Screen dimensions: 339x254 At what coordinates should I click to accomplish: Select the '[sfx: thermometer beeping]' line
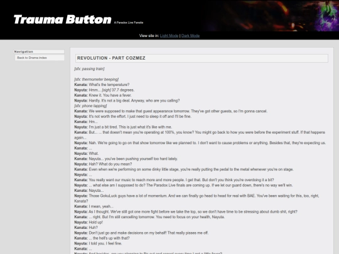[97, 79]
